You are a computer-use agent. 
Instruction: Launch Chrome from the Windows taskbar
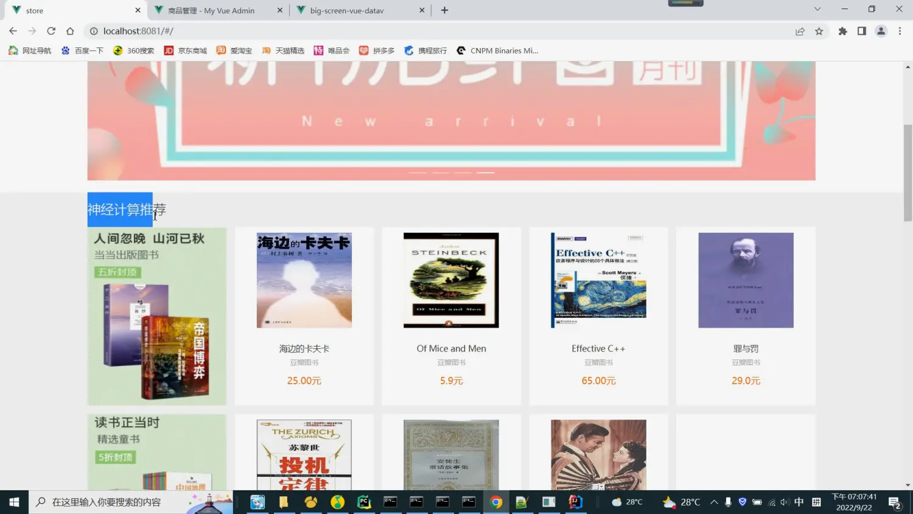[x=496, y=502]
